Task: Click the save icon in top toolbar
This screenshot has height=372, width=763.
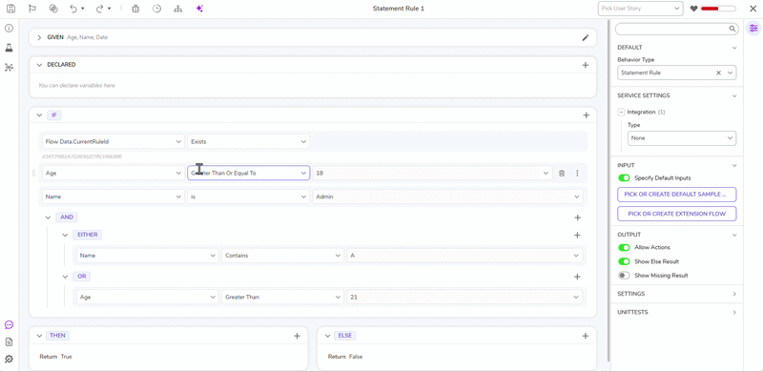Action: (10, 9)
